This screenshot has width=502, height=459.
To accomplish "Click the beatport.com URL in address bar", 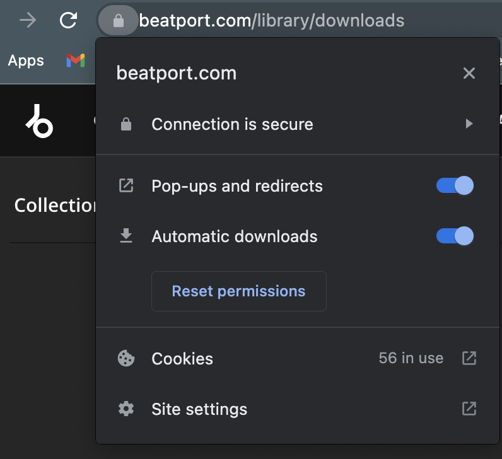I will pyautogui.click(x=271, y=21).
